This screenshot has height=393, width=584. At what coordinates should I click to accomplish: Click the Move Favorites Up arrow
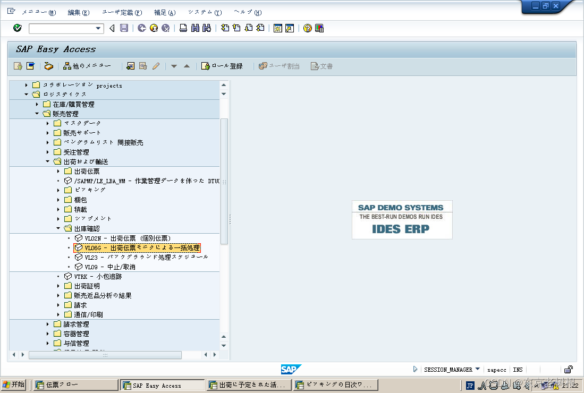pos(187,66)
